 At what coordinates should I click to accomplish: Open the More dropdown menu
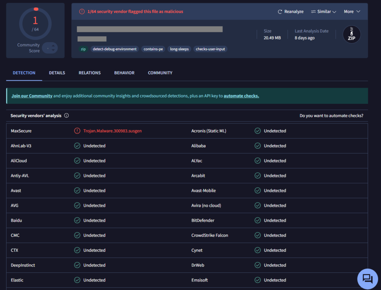352,12
